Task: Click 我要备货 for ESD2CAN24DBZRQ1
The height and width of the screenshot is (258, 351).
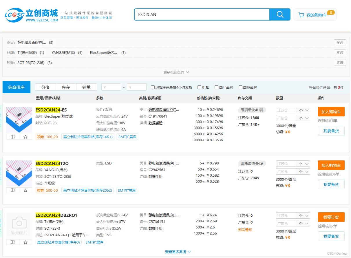Action: pos(331,236)
